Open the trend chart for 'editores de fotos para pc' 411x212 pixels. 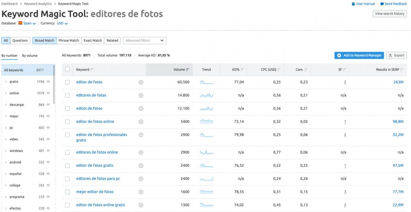pyautogui.click(x=207, y=179)
